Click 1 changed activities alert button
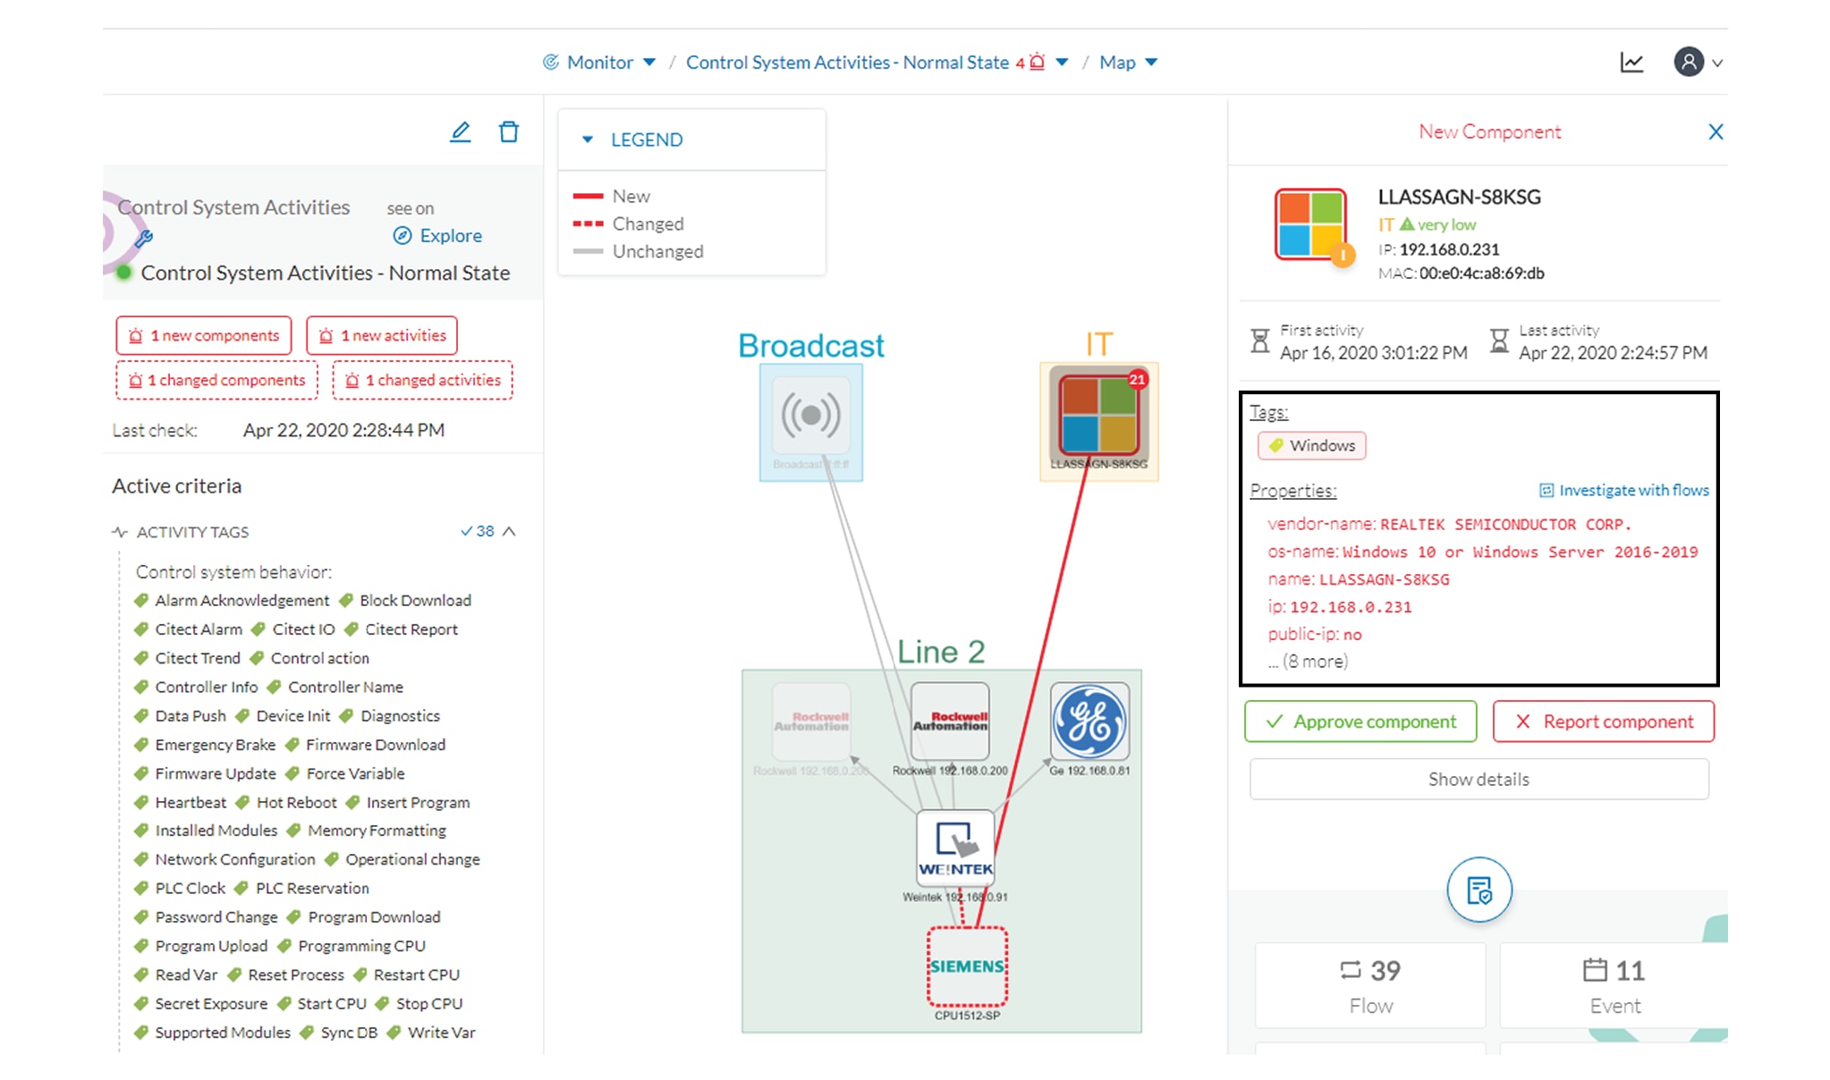 [422, 380]
